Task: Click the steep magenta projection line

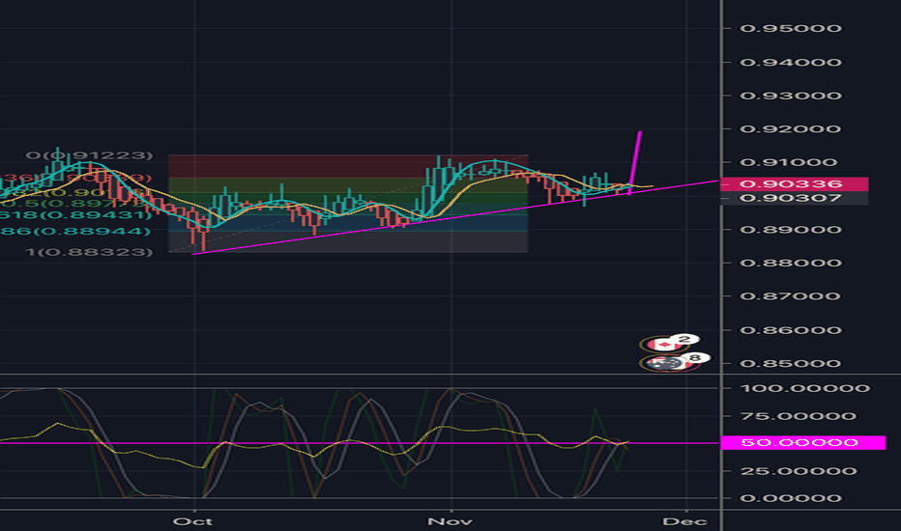Action: pyautogui.click(x=635, y=159)
